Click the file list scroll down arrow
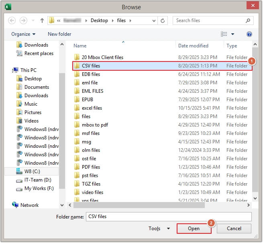263x243 pixels. click(x=255, y=198)
